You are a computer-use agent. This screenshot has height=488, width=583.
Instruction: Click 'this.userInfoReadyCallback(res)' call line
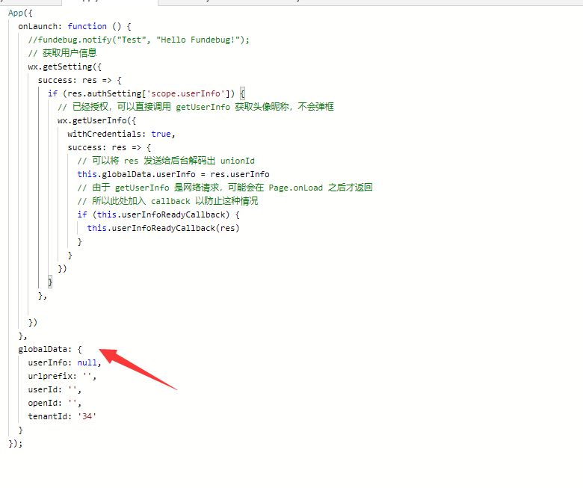[x=163, y=228]
